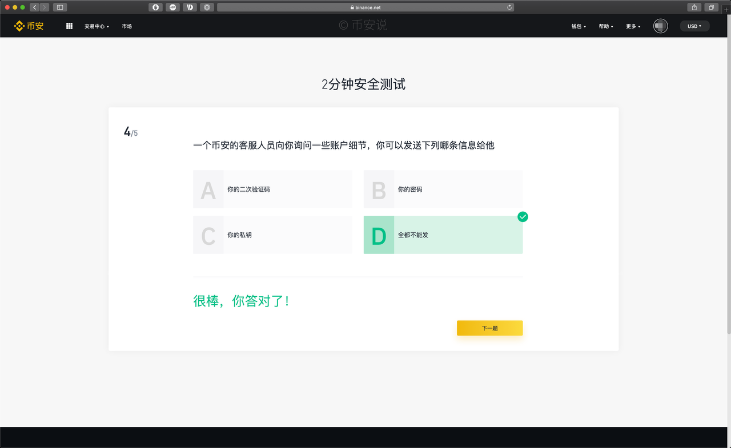731x448 pixels.
Task: Expand the 帮助 dropdown
Action: coord(606,26)
